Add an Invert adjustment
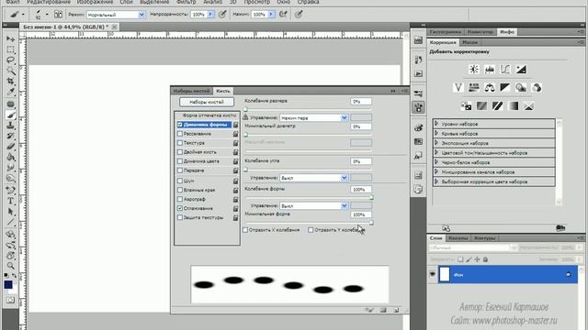 [466, 106]
